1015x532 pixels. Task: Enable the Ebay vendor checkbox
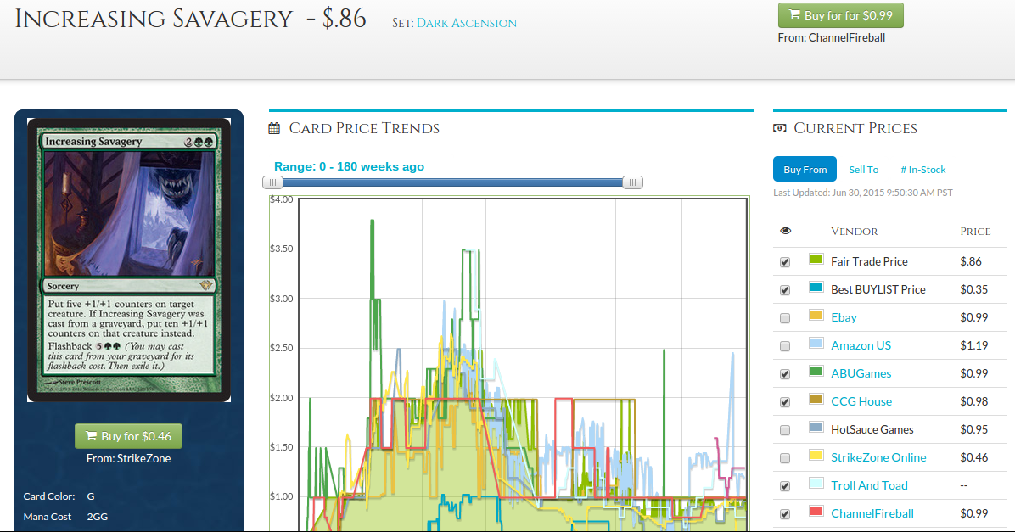click(785, 318)
